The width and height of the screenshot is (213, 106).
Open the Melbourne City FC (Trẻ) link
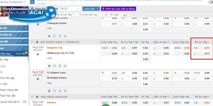(60, 53)
